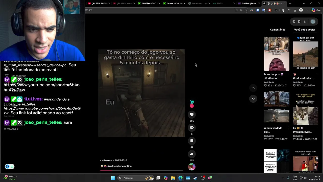Image resolution: width=323 pixels, height=182 pixels.
Task: Open a new browser tab with plus button
Action: click(x=290, y=4)
